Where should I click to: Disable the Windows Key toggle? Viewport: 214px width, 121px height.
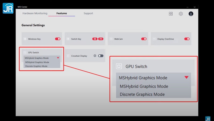click(x=58, y=39)
